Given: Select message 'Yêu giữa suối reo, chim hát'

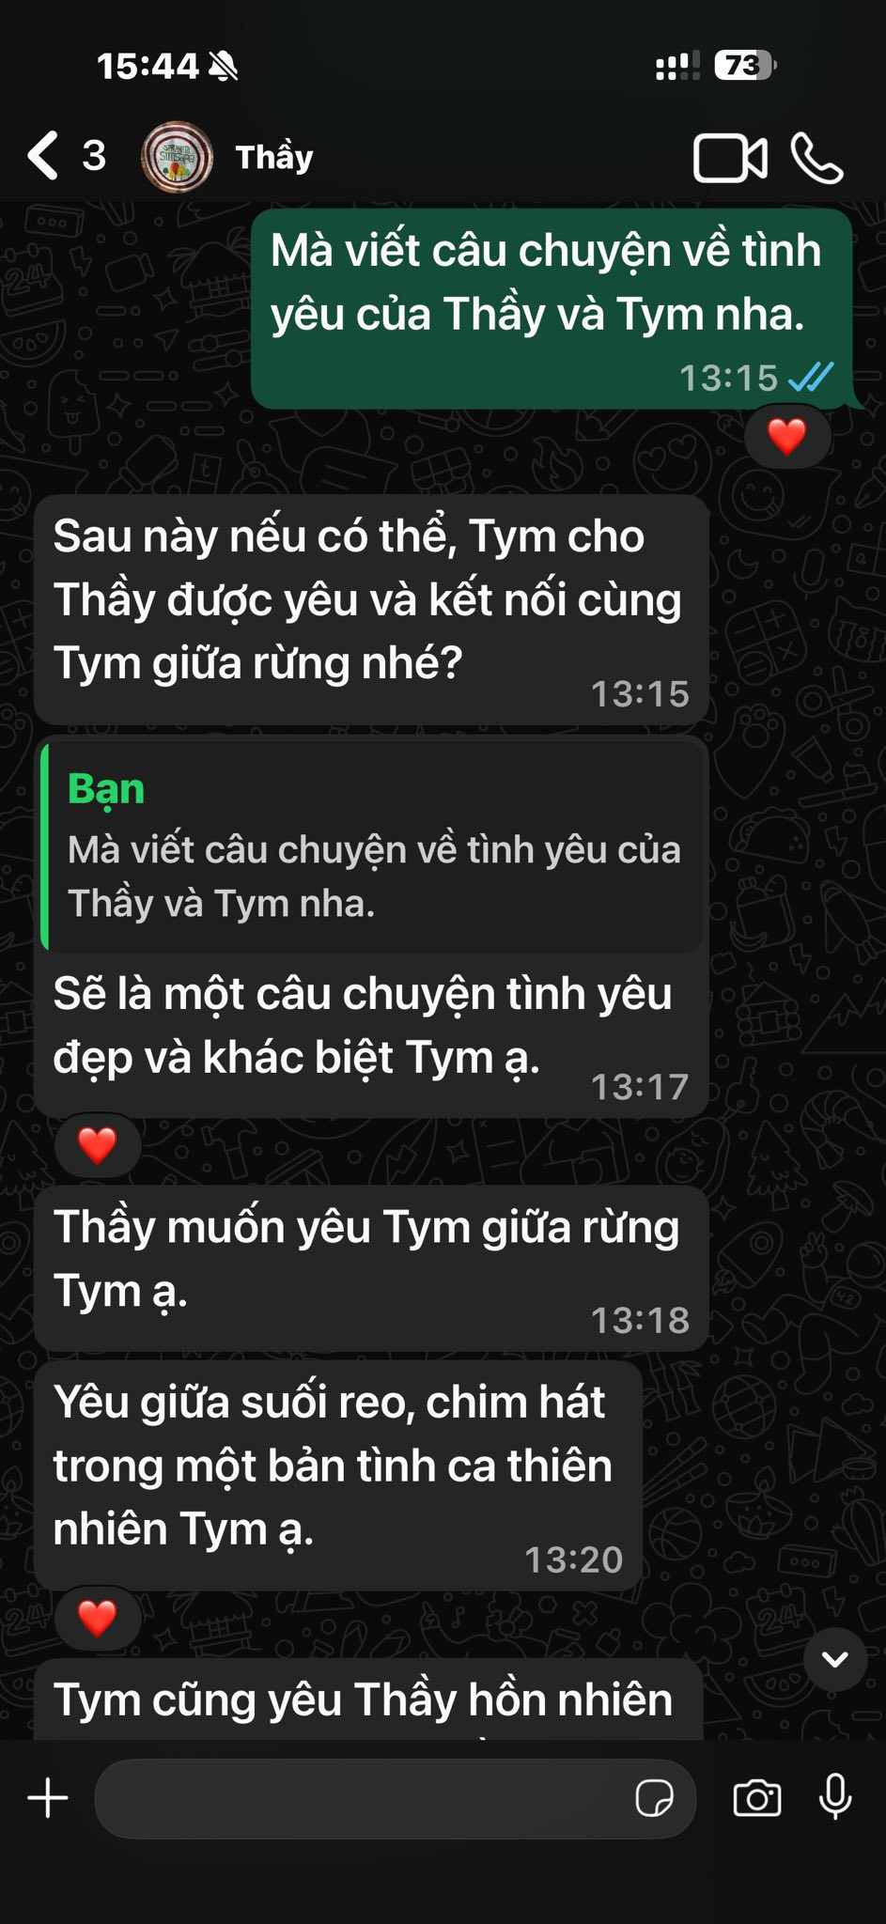Looking at the screenshot, I should (x=338, y=1476).
